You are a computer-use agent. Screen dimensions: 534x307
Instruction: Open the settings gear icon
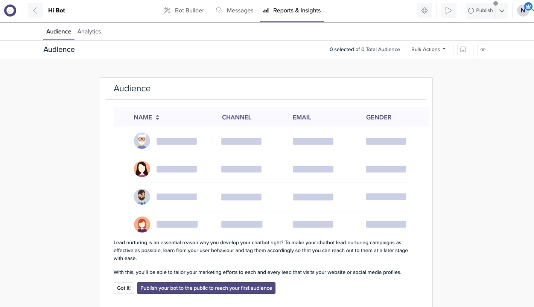click(424, 11)
